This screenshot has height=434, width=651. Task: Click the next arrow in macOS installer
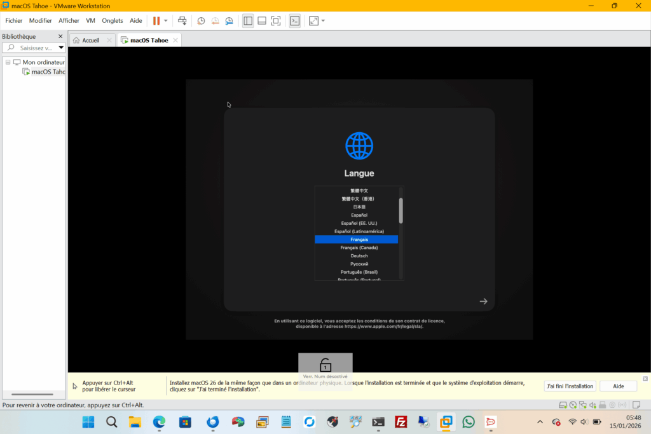click(483, 301)
